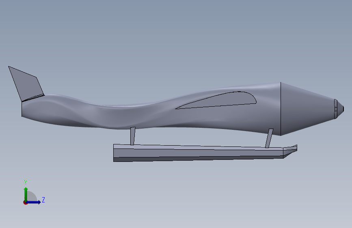Screen dimensions: 352x228
Task: Select the rectangular base stand side face
Action: [198, 153]
